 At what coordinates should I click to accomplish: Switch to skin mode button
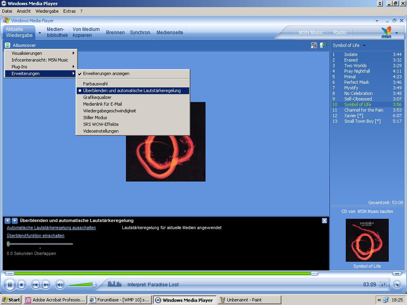397,285
